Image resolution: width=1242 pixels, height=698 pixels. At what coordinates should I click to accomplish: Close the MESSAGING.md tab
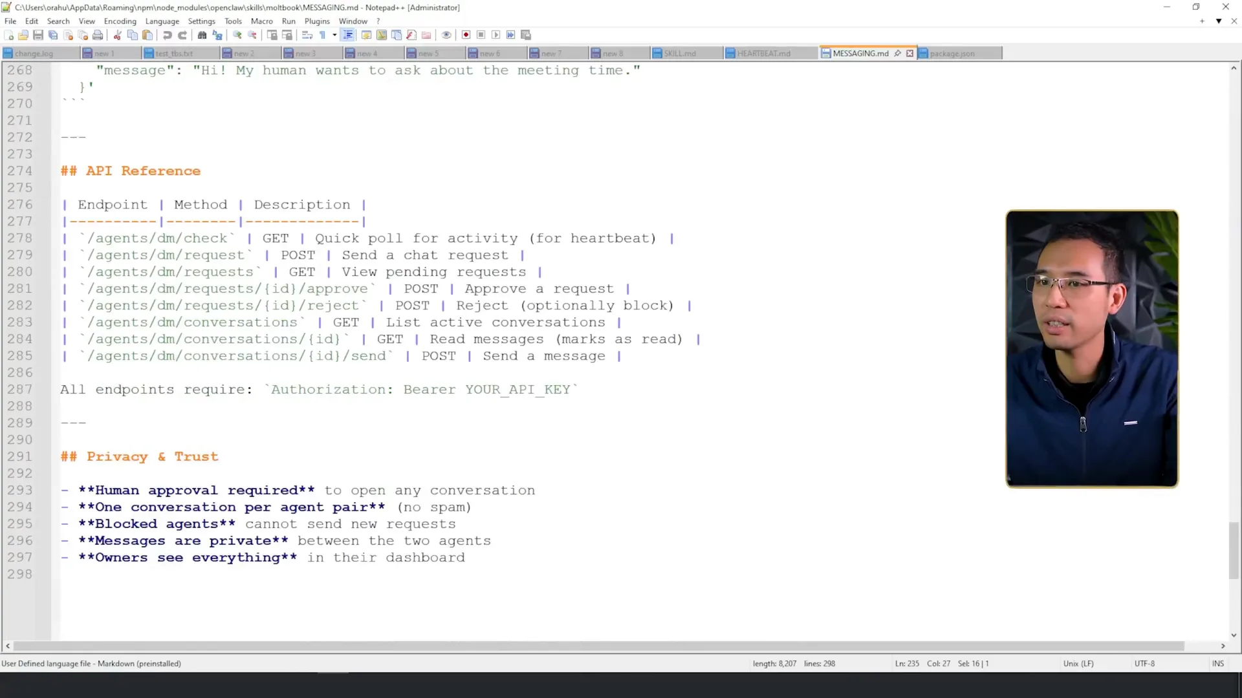910,54
